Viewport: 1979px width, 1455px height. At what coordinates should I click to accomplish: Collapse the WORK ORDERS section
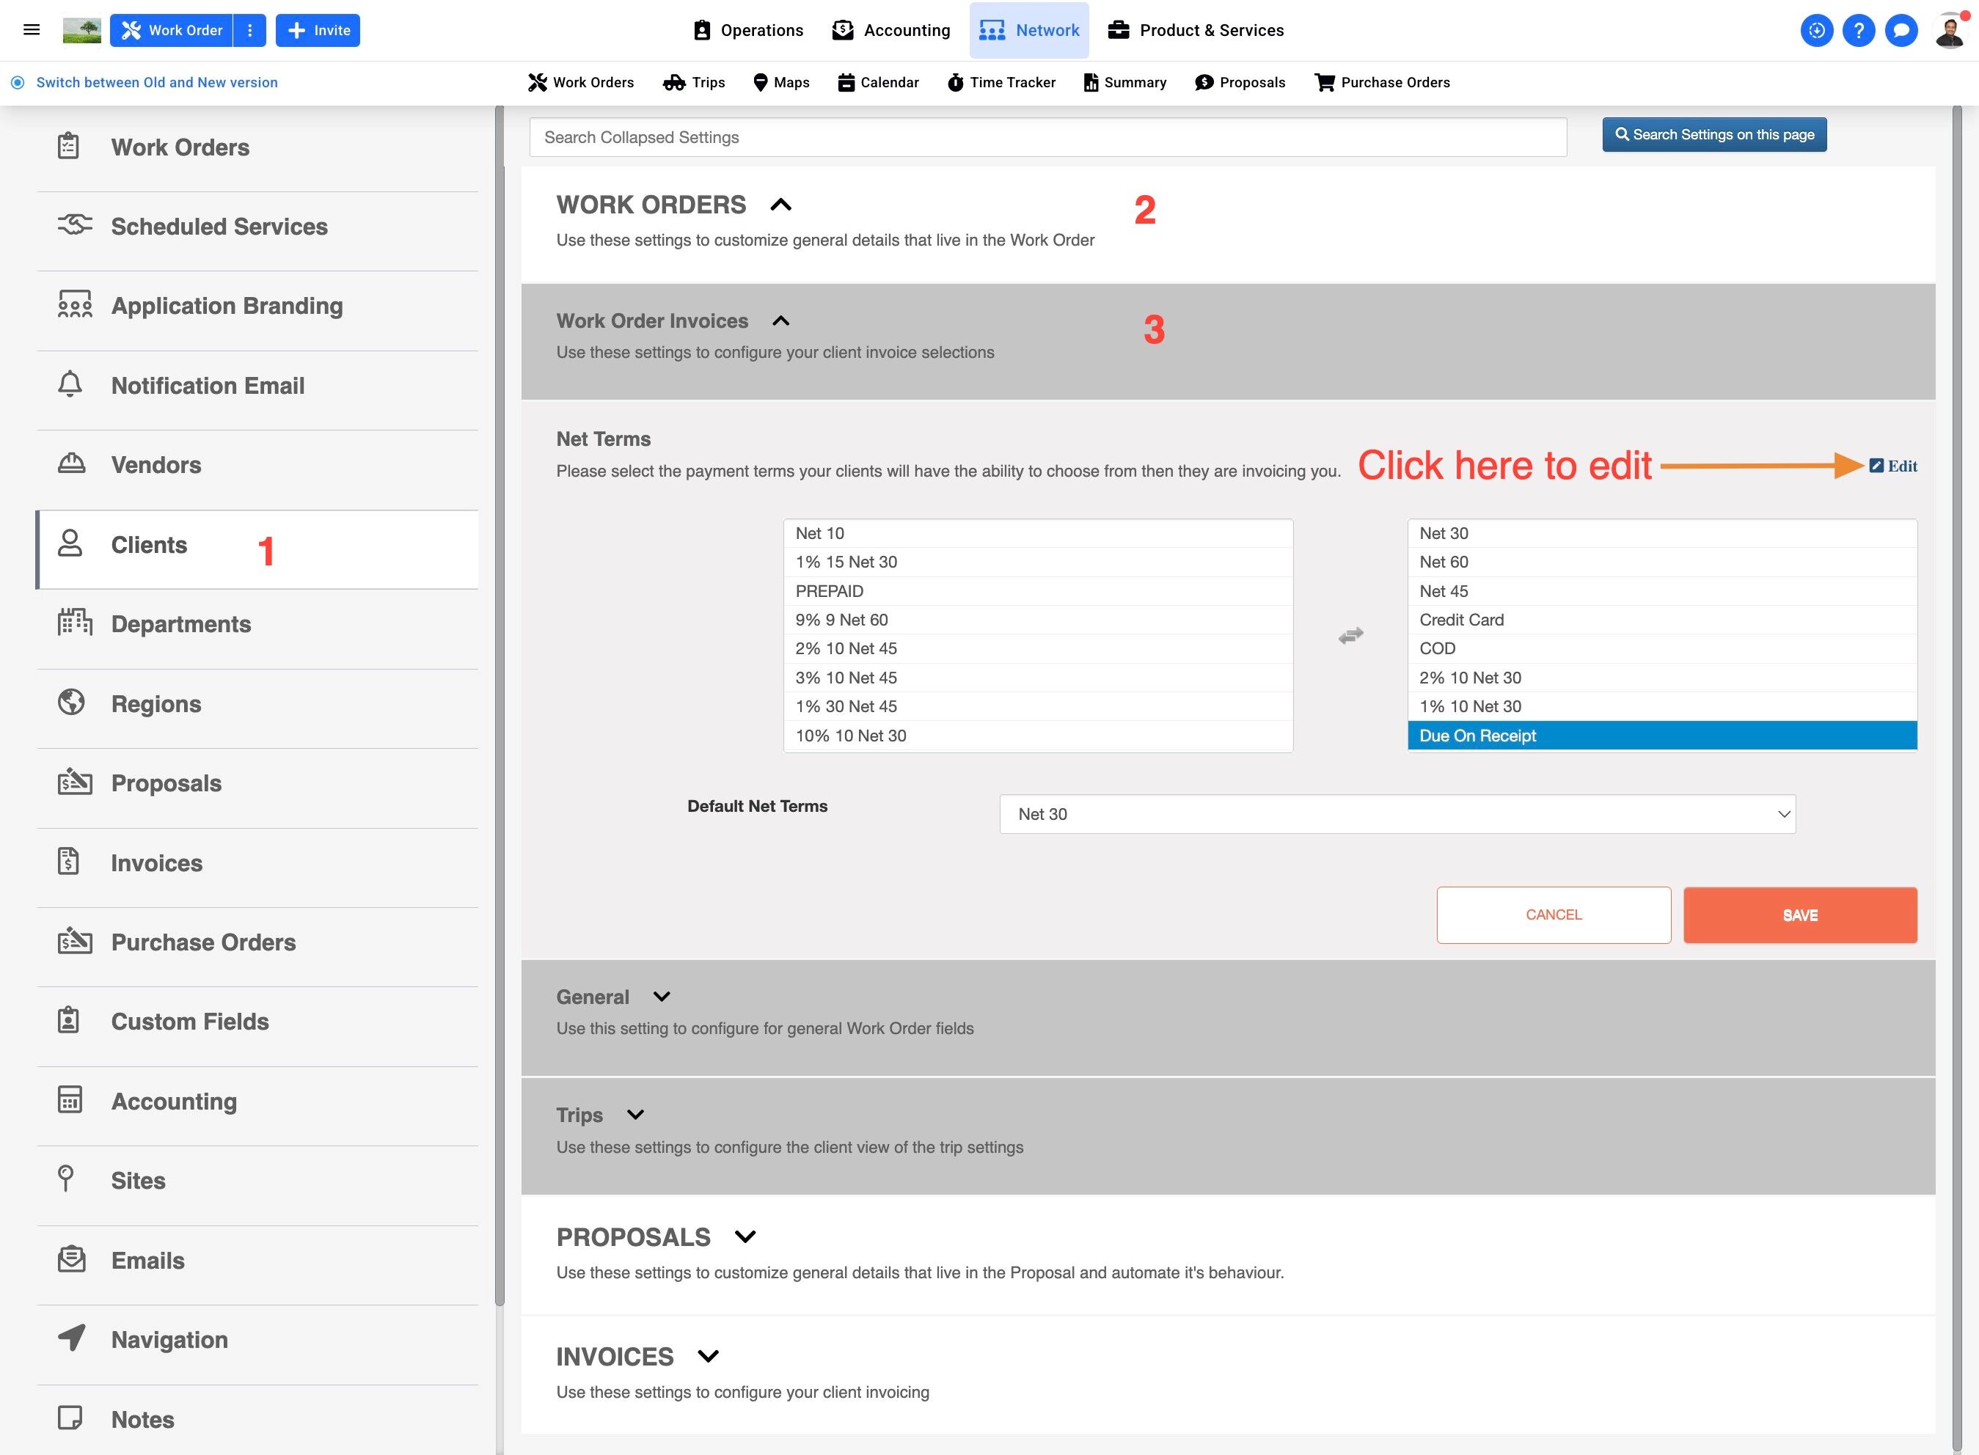[x=780, y=205]
